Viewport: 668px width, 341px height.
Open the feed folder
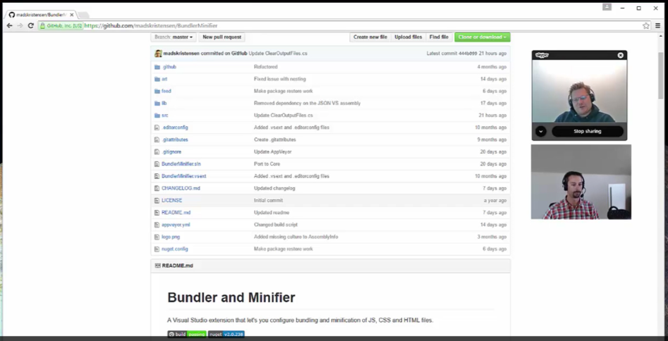coord(166,91)
